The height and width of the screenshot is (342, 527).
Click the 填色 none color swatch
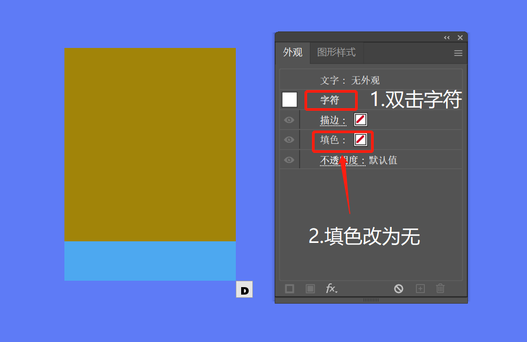click(x=360, y=140)
